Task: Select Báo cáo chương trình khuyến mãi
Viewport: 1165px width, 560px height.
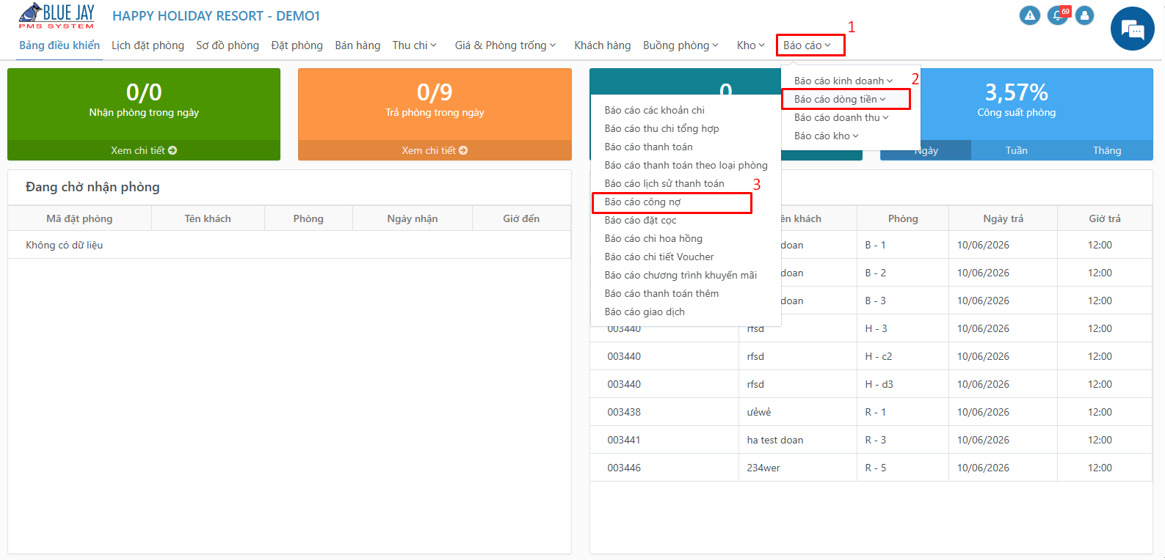Action: [x=681, y=275]
